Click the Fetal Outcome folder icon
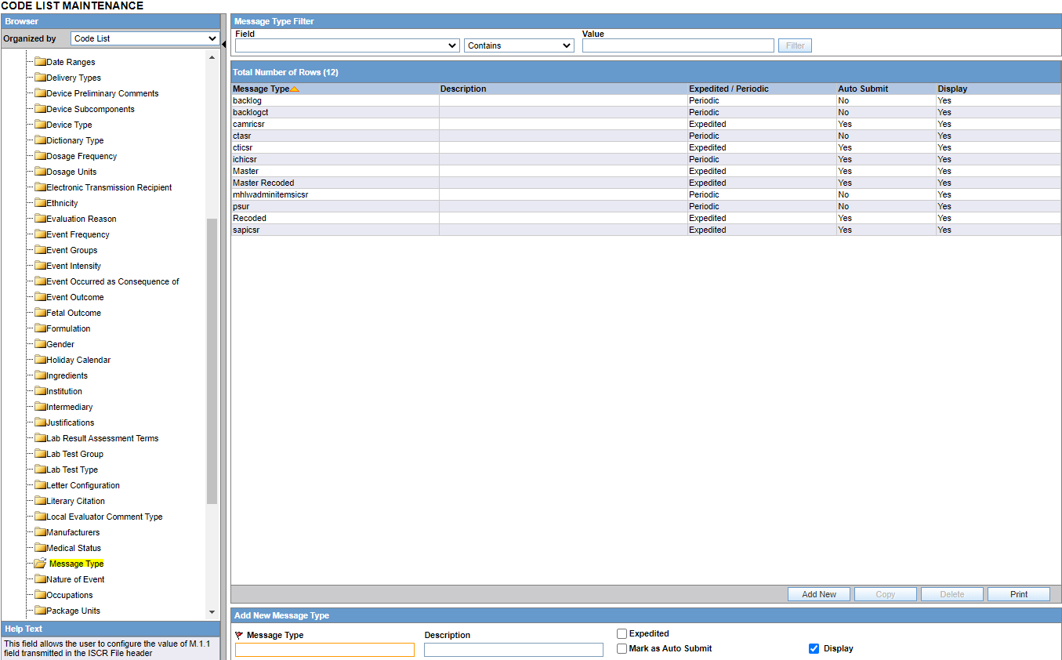Viewport: 1062px width, 660px height. 39,313
